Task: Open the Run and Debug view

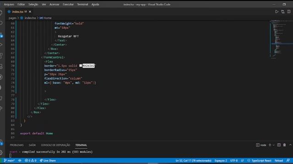Action: click(1, 45)
